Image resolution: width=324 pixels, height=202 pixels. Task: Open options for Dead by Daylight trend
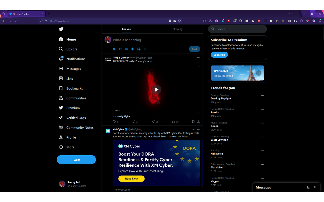pyautogui.click(x=262, y=96)
